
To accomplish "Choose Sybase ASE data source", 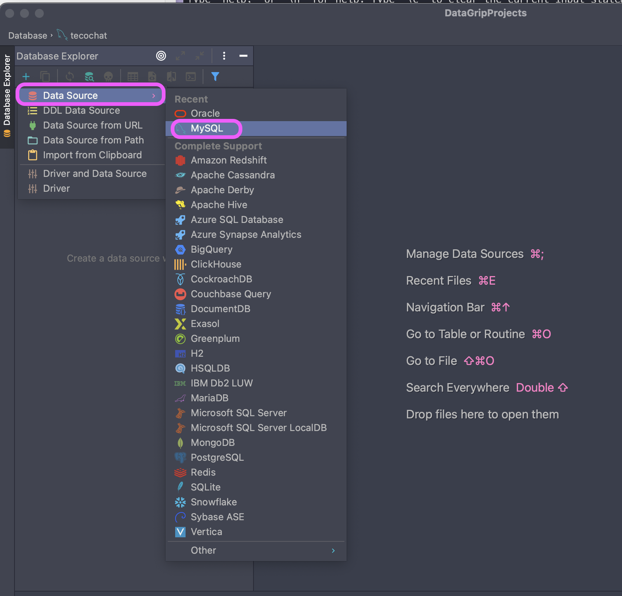I will point(256,517).
